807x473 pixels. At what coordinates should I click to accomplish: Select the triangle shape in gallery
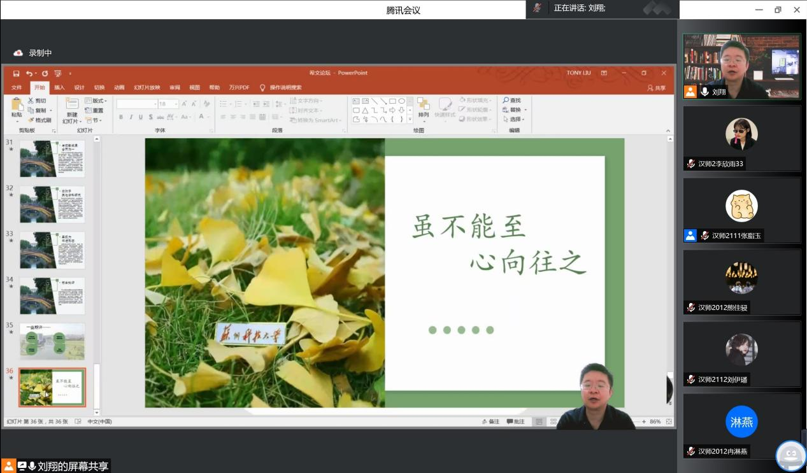pos(366,110)
